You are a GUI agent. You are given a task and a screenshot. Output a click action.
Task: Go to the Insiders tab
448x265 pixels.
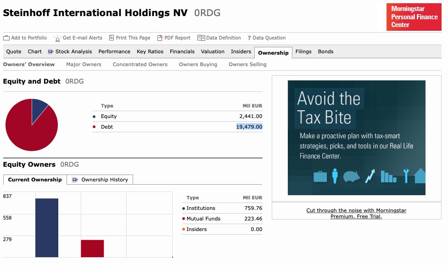(241, 51)
